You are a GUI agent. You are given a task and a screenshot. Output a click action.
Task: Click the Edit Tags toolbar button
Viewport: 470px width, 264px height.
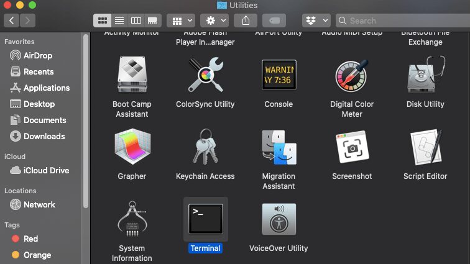pos(274,20)
